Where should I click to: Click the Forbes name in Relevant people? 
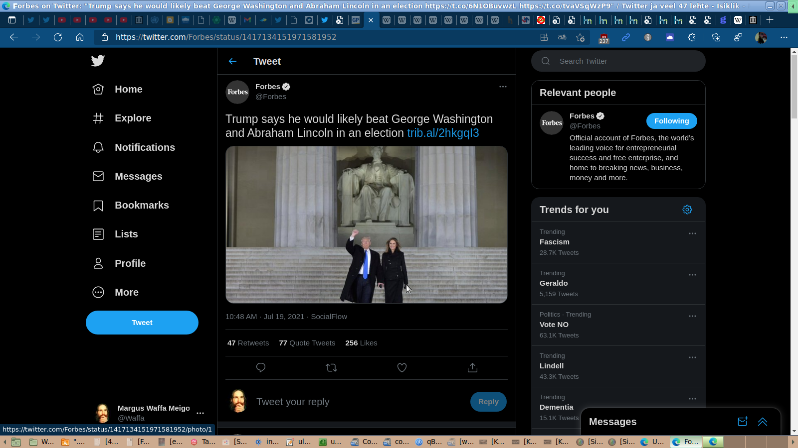[582, 116]
